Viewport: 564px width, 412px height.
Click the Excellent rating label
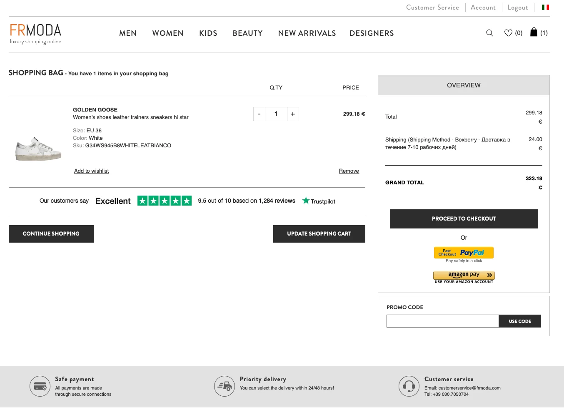[x=113, y=201]
